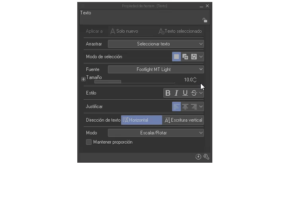Align text to the left
The image size is (290, 197).
[x=176, y=106]
